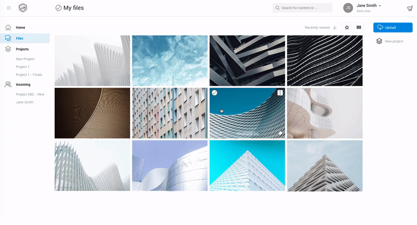Click the My files heading
Image resolution: width=417 pixels, height=225 pixels.
coord(73,8)
